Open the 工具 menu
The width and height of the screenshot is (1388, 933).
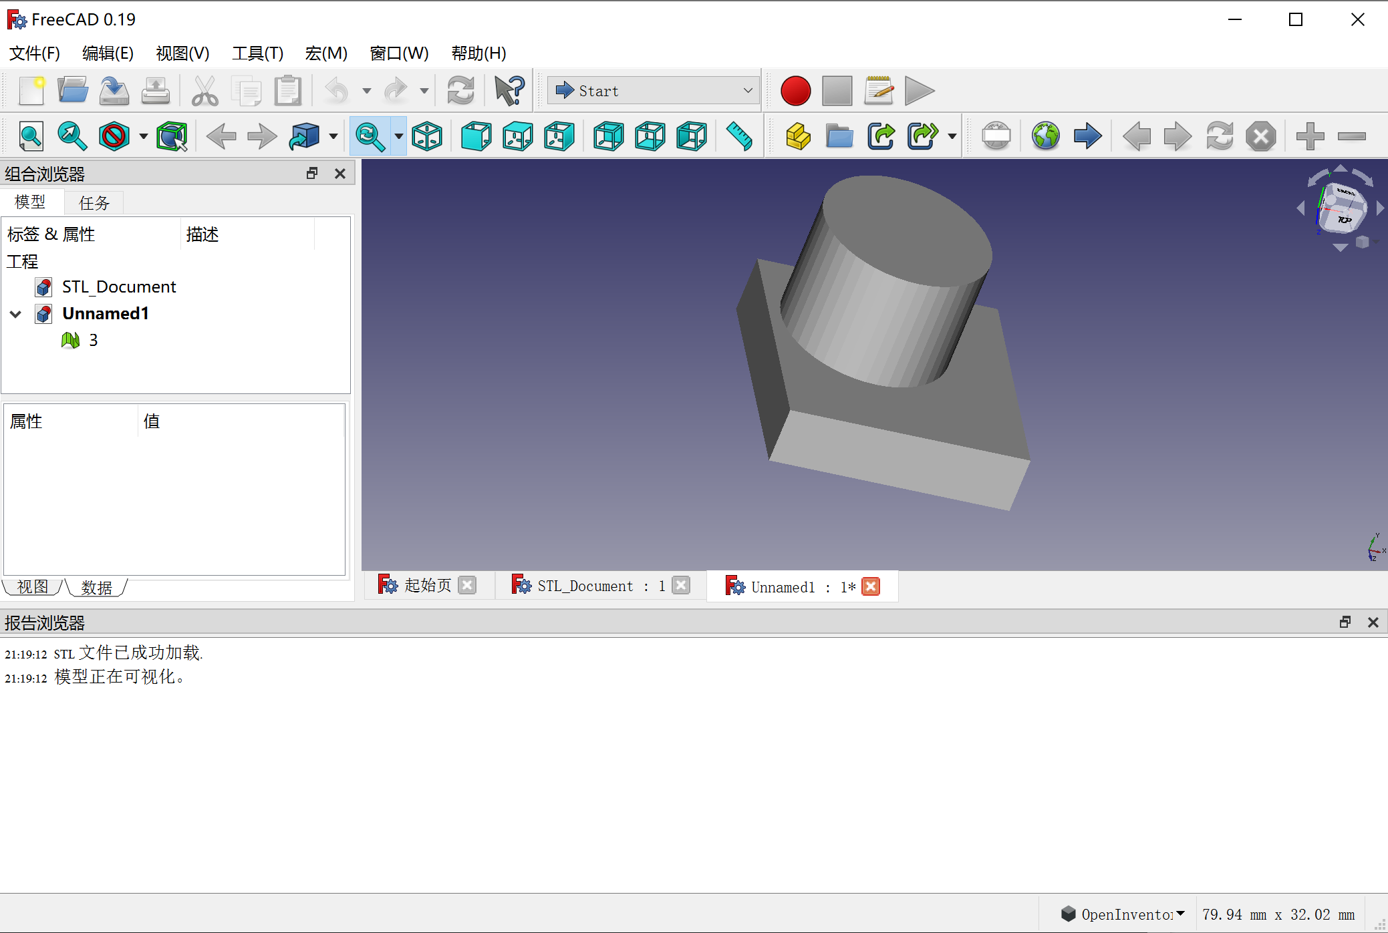tap(257, 53)
